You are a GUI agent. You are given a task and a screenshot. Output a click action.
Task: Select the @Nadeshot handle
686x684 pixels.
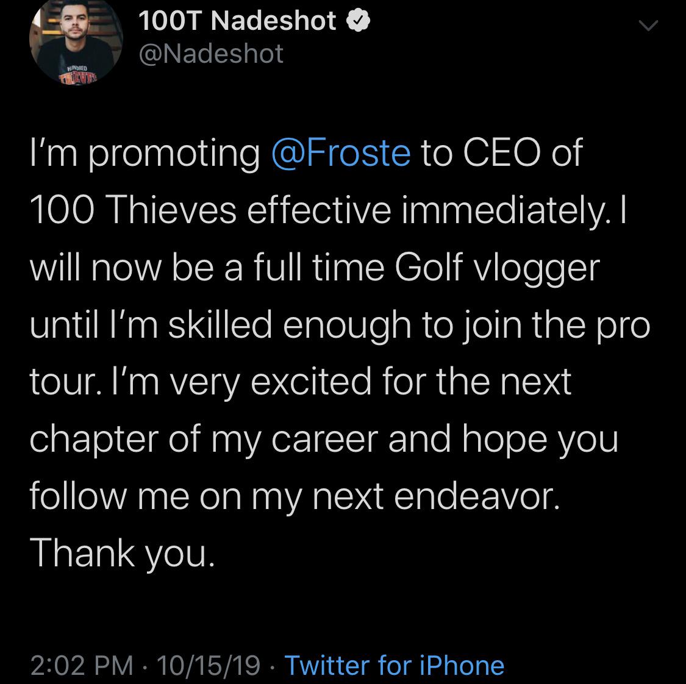coord(210,54)
